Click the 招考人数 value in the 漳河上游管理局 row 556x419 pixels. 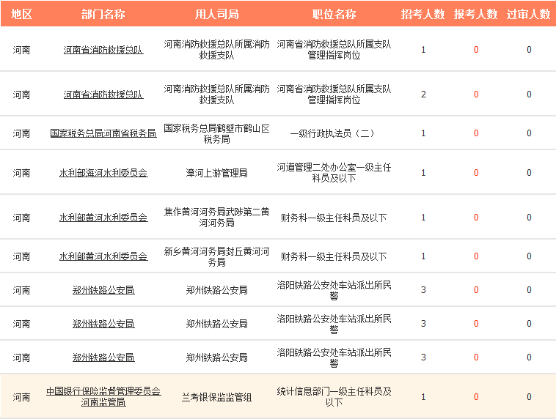tap(423, 173)
